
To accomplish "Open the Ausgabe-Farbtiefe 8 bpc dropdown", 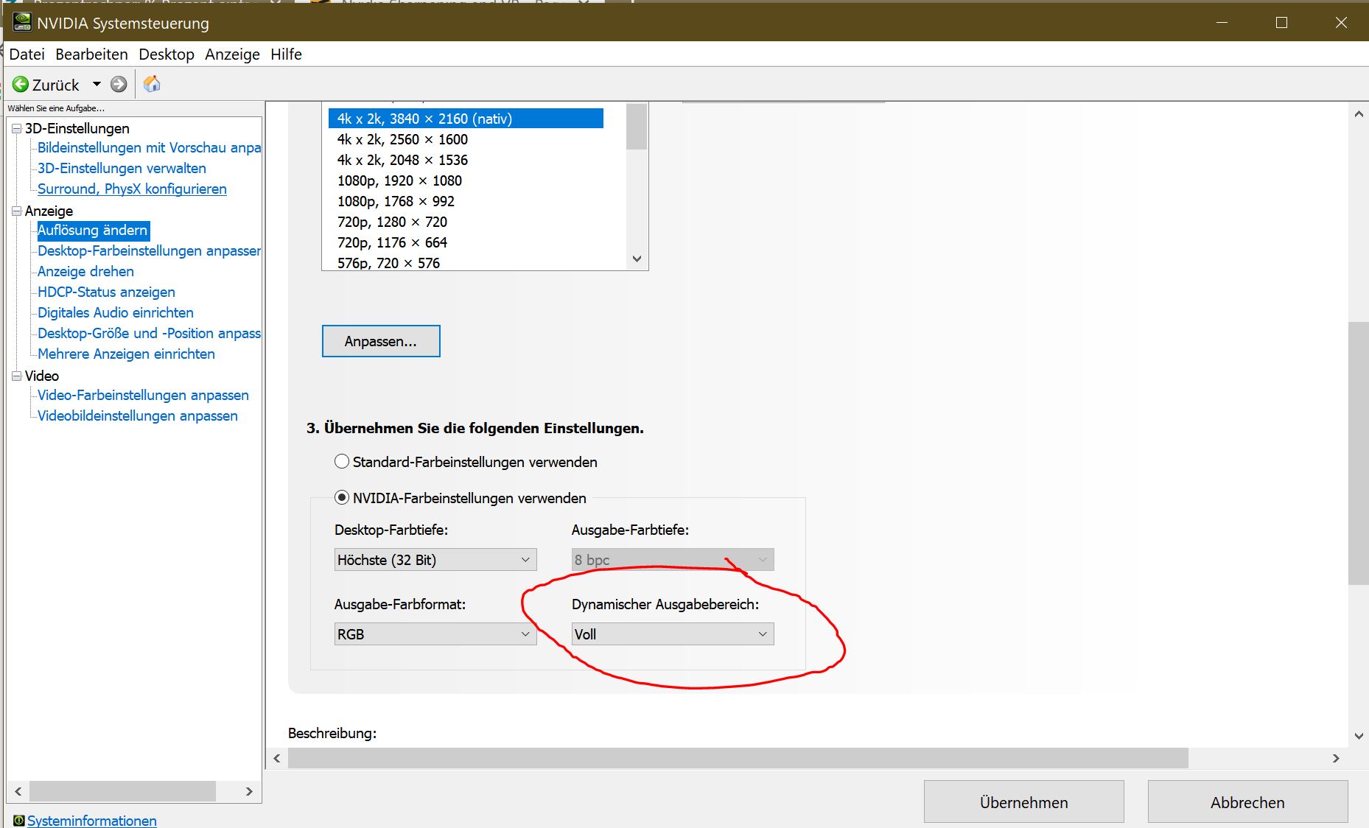I will pyautogui.click(x=673, y=560).
